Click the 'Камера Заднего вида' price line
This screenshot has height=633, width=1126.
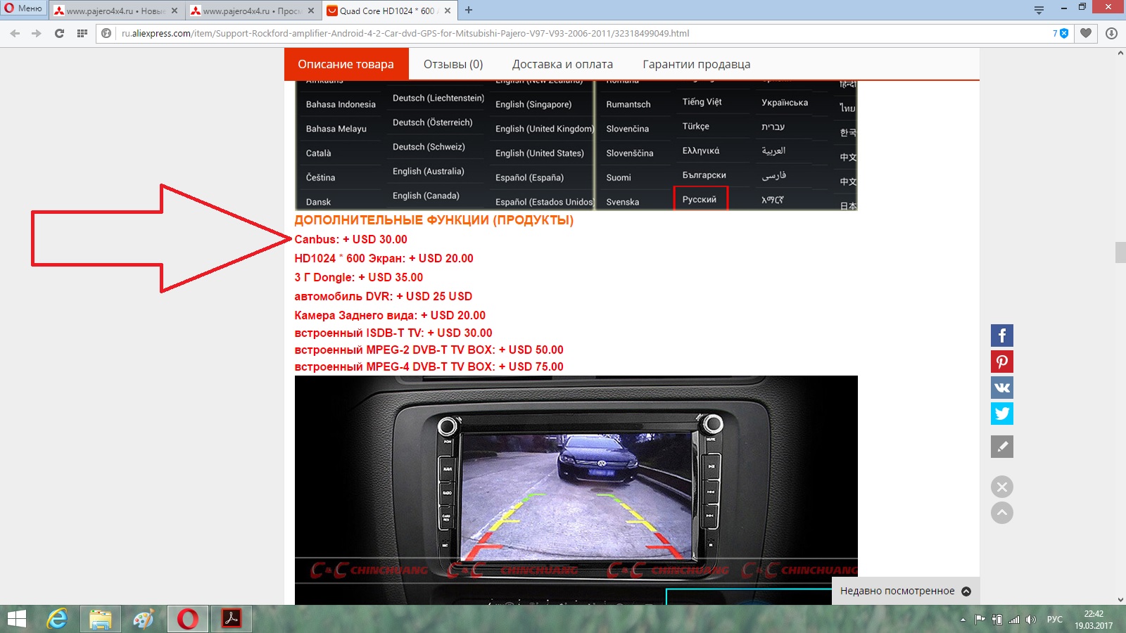coord(390,315)
